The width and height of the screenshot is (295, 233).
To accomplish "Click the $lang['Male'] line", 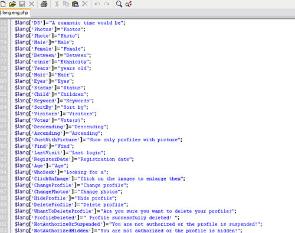I will [x=44, y=42].
